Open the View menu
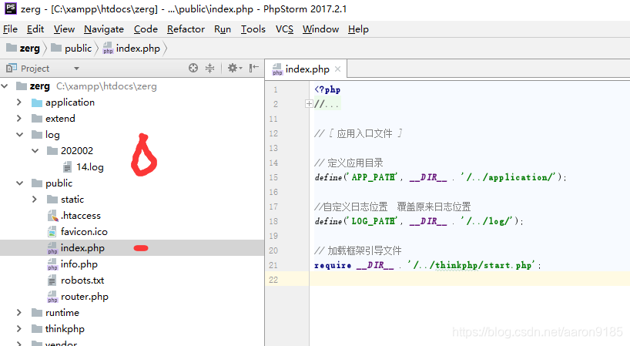Viewport: 630px width, 346px height. tap(64, 29)
